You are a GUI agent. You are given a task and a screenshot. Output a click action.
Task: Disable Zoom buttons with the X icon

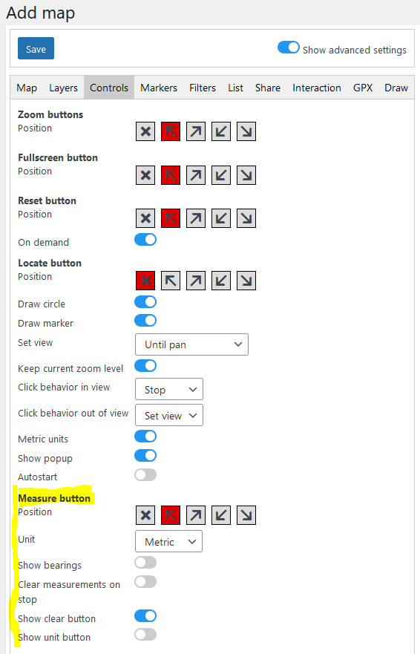point(145,132)
